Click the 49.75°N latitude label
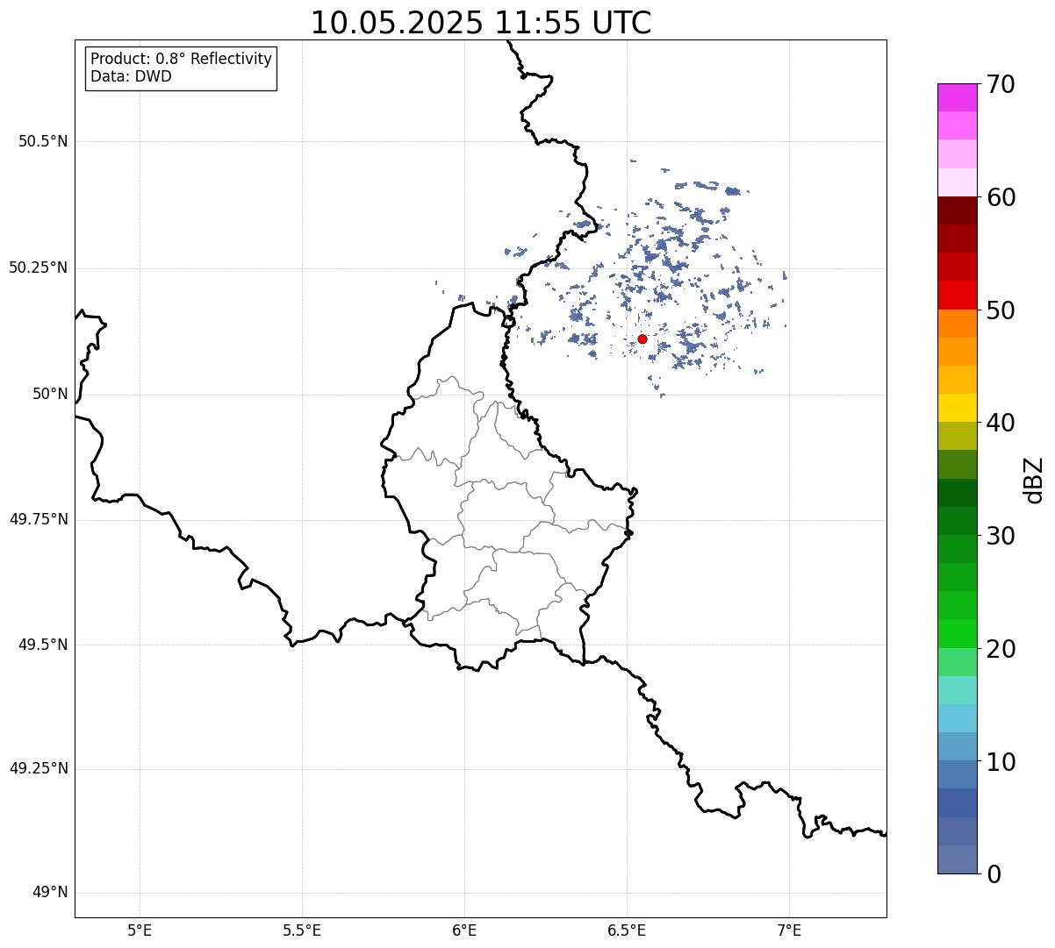This screenshot has width=1055, height=948. 39,519
